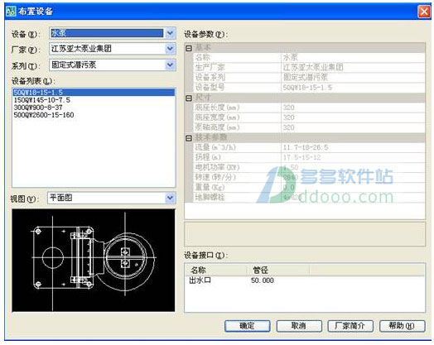Collapse the 尺寸 parameter group

(x=189, y=98)
